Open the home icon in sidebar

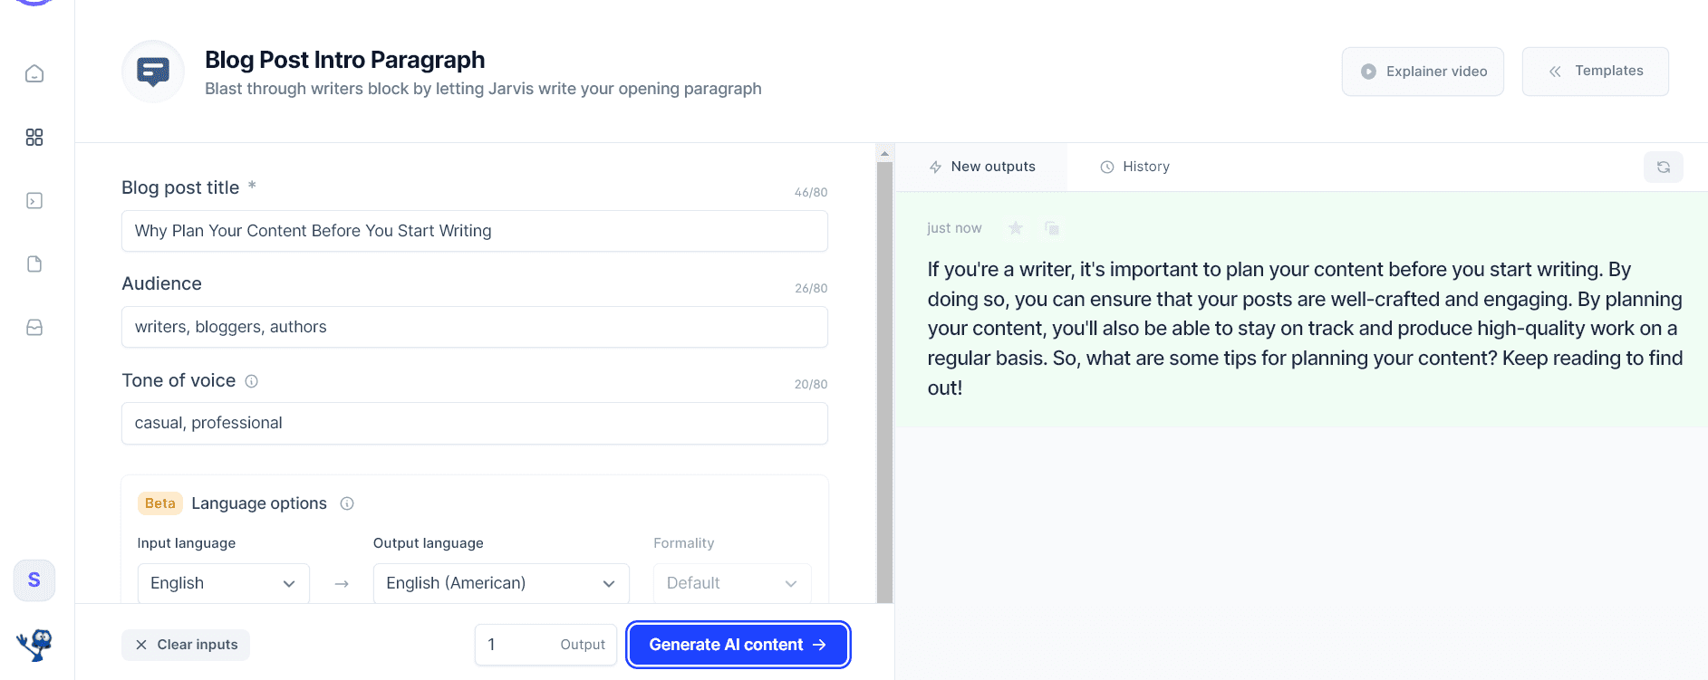[34, 73]
